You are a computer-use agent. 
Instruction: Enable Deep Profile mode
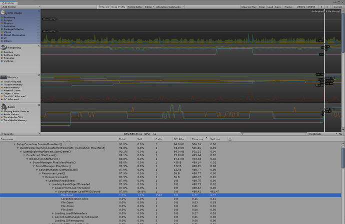pos(119,7)
